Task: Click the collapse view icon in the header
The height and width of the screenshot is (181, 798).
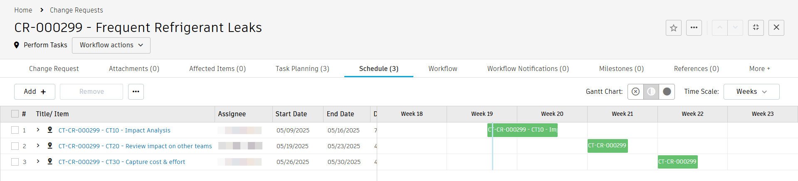Action: 756,28
